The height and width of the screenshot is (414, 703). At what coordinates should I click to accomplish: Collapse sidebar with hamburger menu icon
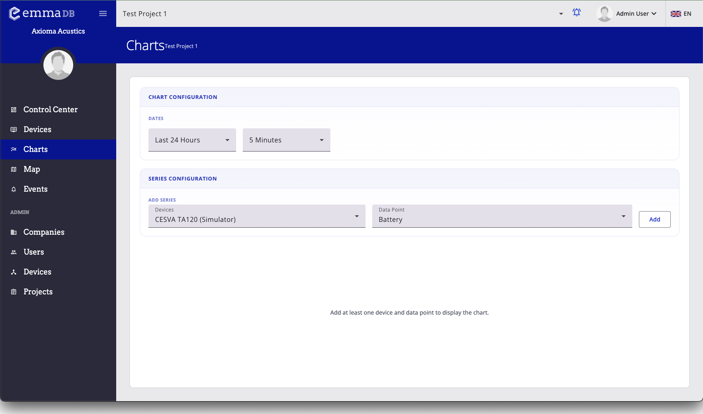click(x=103, y=14)
